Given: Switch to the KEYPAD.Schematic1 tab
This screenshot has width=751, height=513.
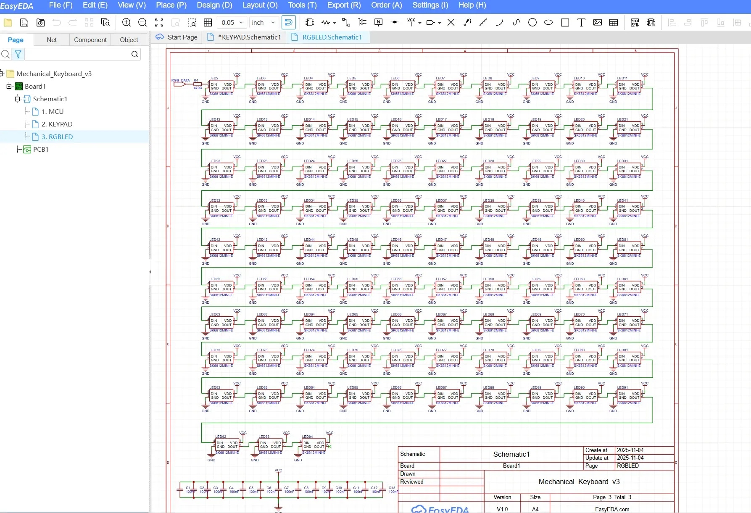Looking at the screenshot, I should [x=249, y=37].
